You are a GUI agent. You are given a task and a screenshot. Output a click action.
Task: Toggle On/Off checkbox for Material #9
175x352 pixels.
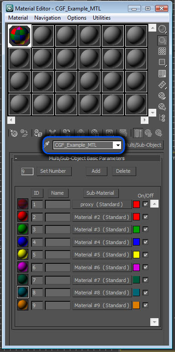pos(146,305)
